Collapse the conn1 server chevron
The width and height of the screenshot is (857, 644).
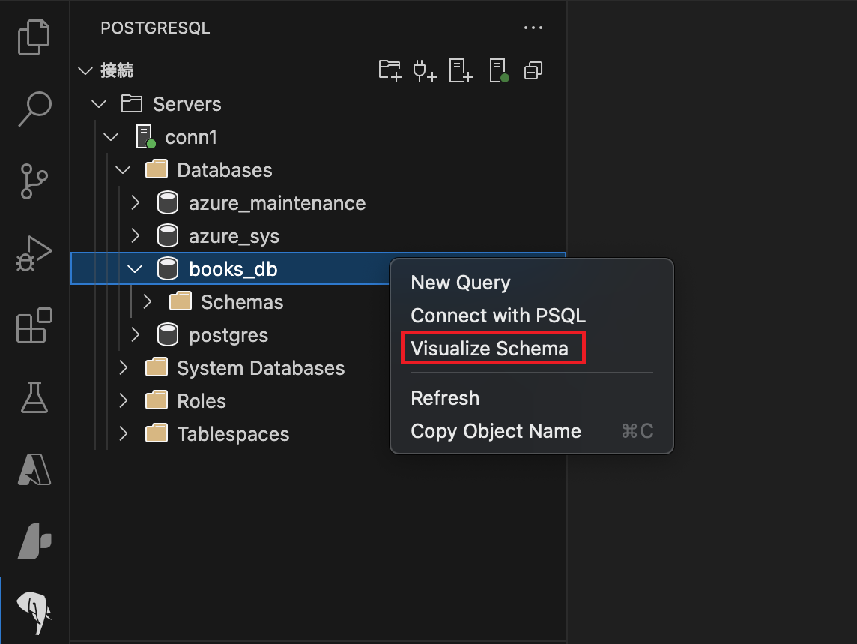[x=111, y=136]
